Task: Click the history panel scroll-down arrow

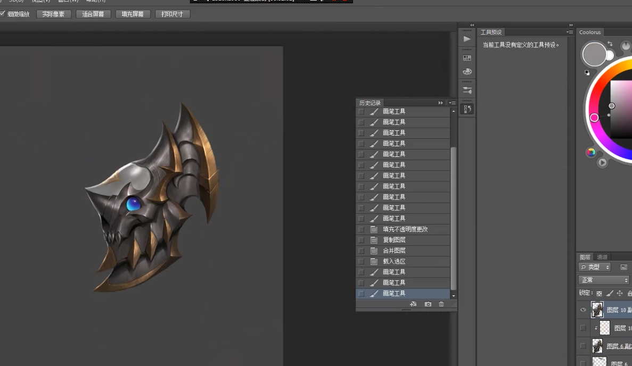Action: 454,296
